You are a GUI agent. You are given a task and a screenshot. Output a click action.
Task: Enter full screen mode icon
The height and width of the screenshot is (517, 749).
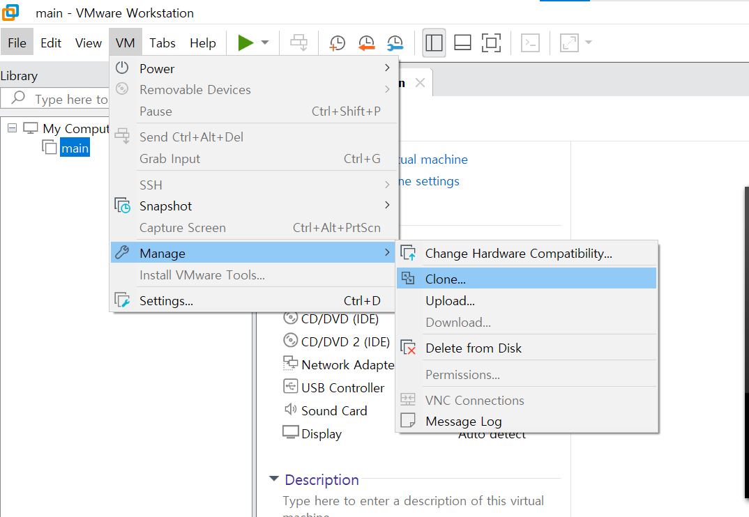491,43
